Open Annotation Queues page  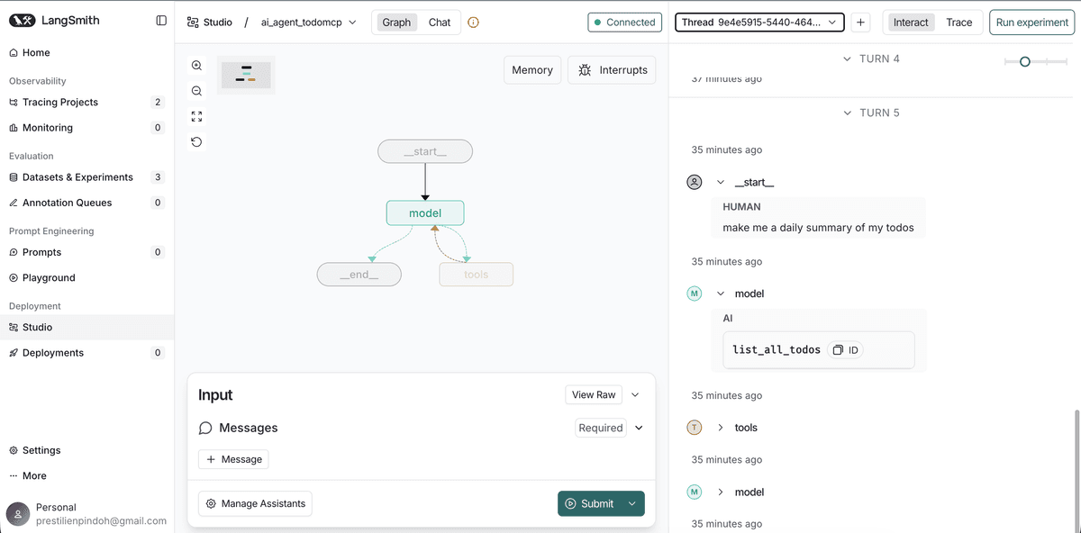86,203
